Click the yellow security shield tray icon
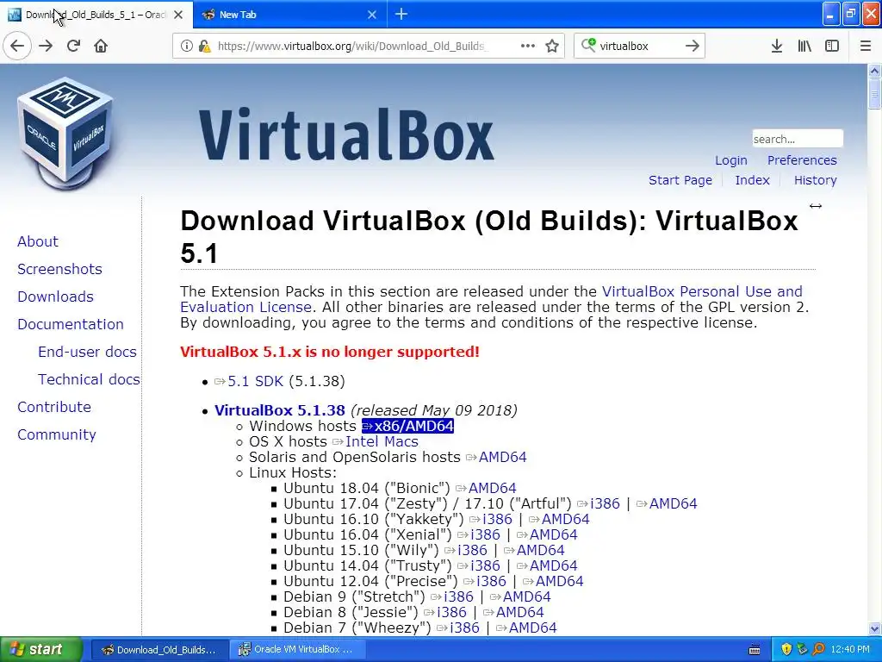The width and height of the screenshot is (882, 662). pos(786,649)
